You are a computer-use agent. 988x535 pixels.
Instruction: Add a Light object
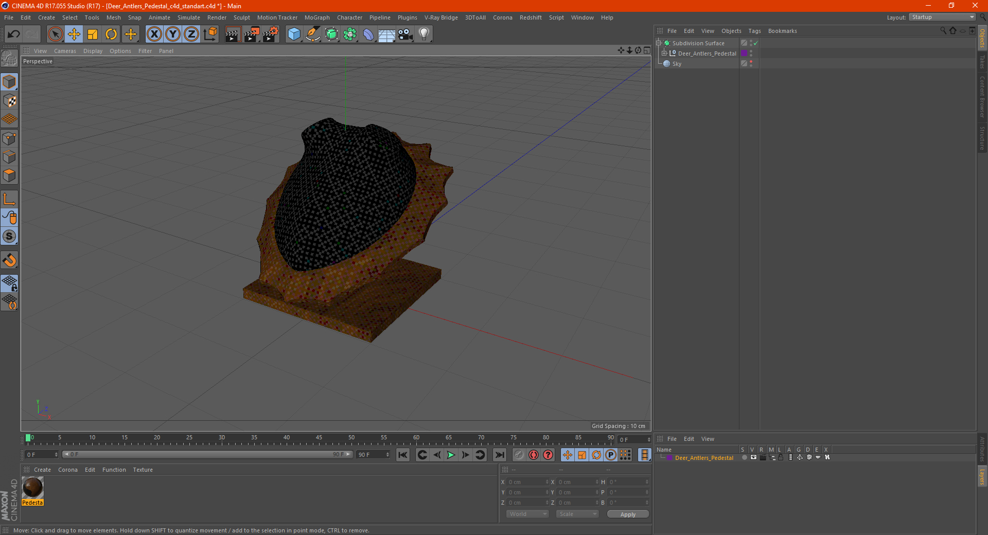(x=424, y=34)
